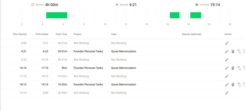Select the green timeline block near hour 18
The height and width of the screenshot is (111, 245).
coord(196,15)
